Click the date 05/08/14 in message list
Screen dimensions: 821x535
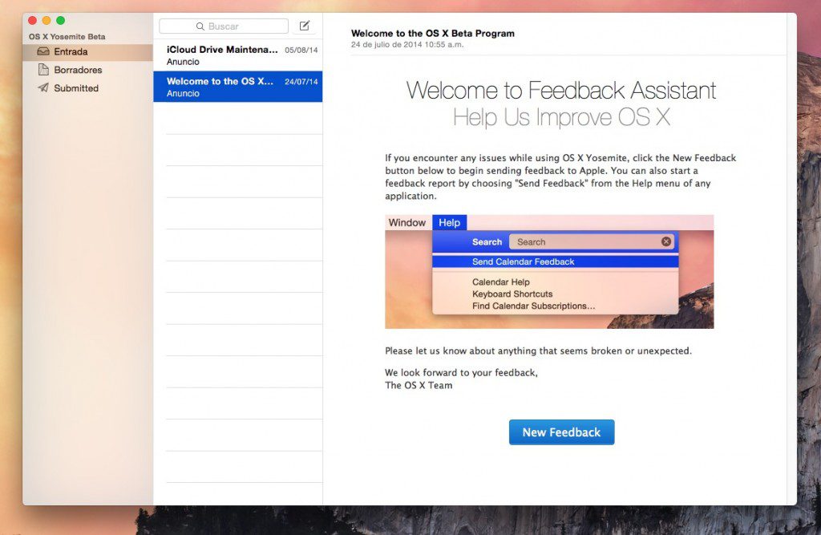tap(301, 51)
